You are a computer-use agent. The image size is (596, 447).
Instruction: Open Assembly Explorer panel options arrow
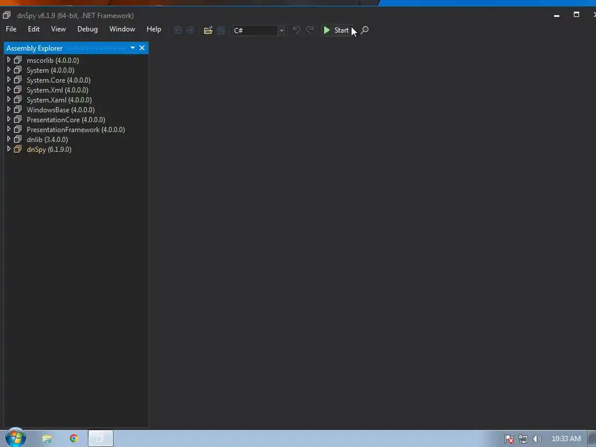click(133, 48)
